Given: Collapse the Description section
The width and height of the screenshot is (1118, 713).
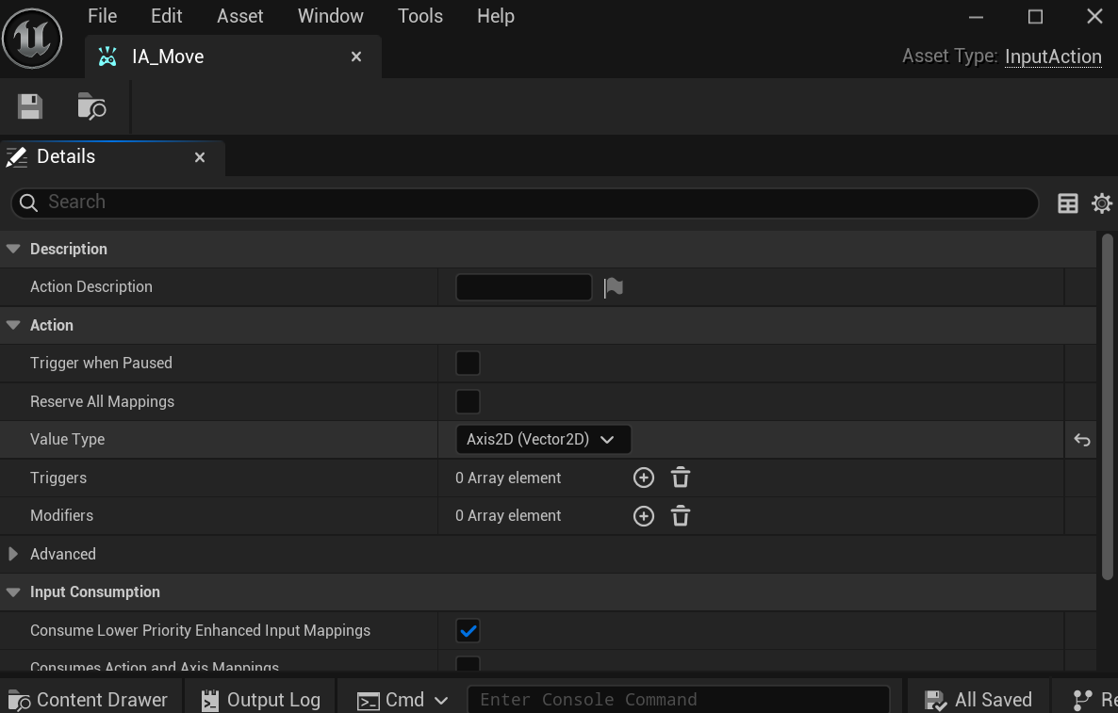Looking at the screenshot, I should coord(13,249).
